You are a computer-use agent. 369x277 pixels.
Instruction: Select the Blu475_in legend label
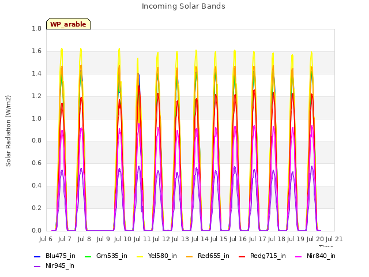(x=61, y=256)
